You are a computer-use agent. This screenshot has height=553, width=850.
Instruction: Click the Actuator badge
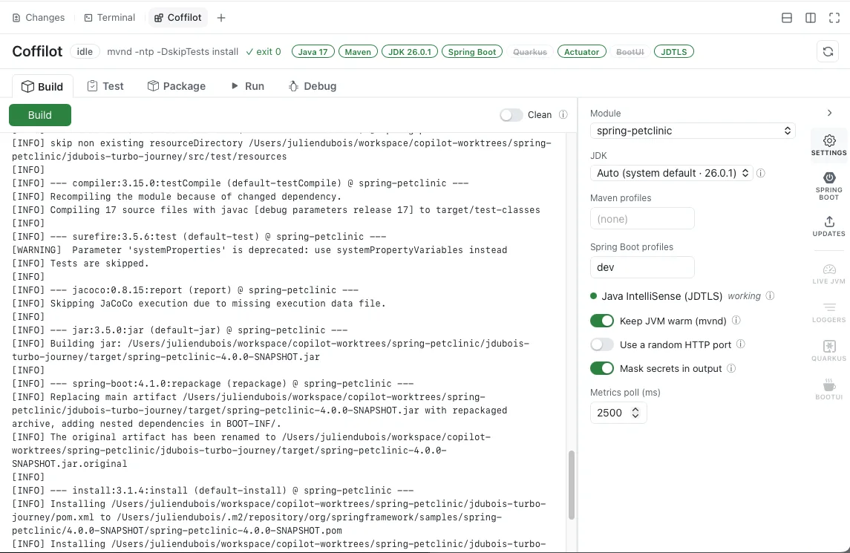pos(581,52)
